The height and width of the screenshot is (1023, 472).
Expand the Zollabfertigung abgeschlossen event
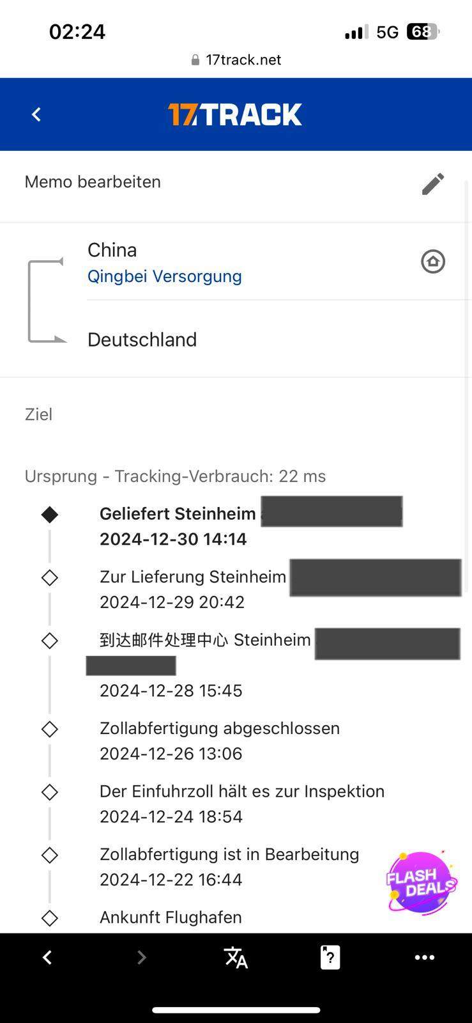pyautogui.click(x=49, y=728)
